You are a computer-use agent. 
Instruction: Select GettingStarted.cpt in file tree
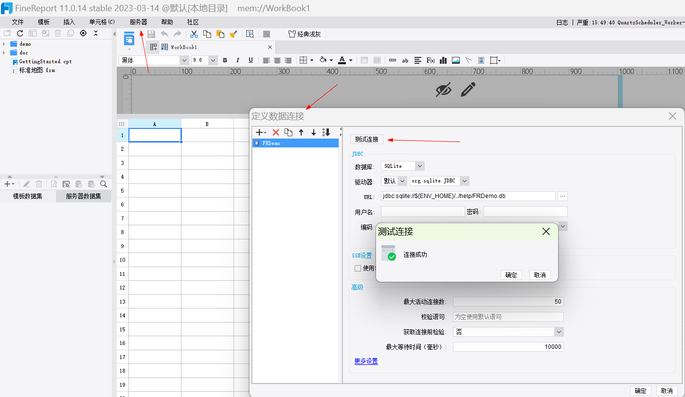[46, 61]
